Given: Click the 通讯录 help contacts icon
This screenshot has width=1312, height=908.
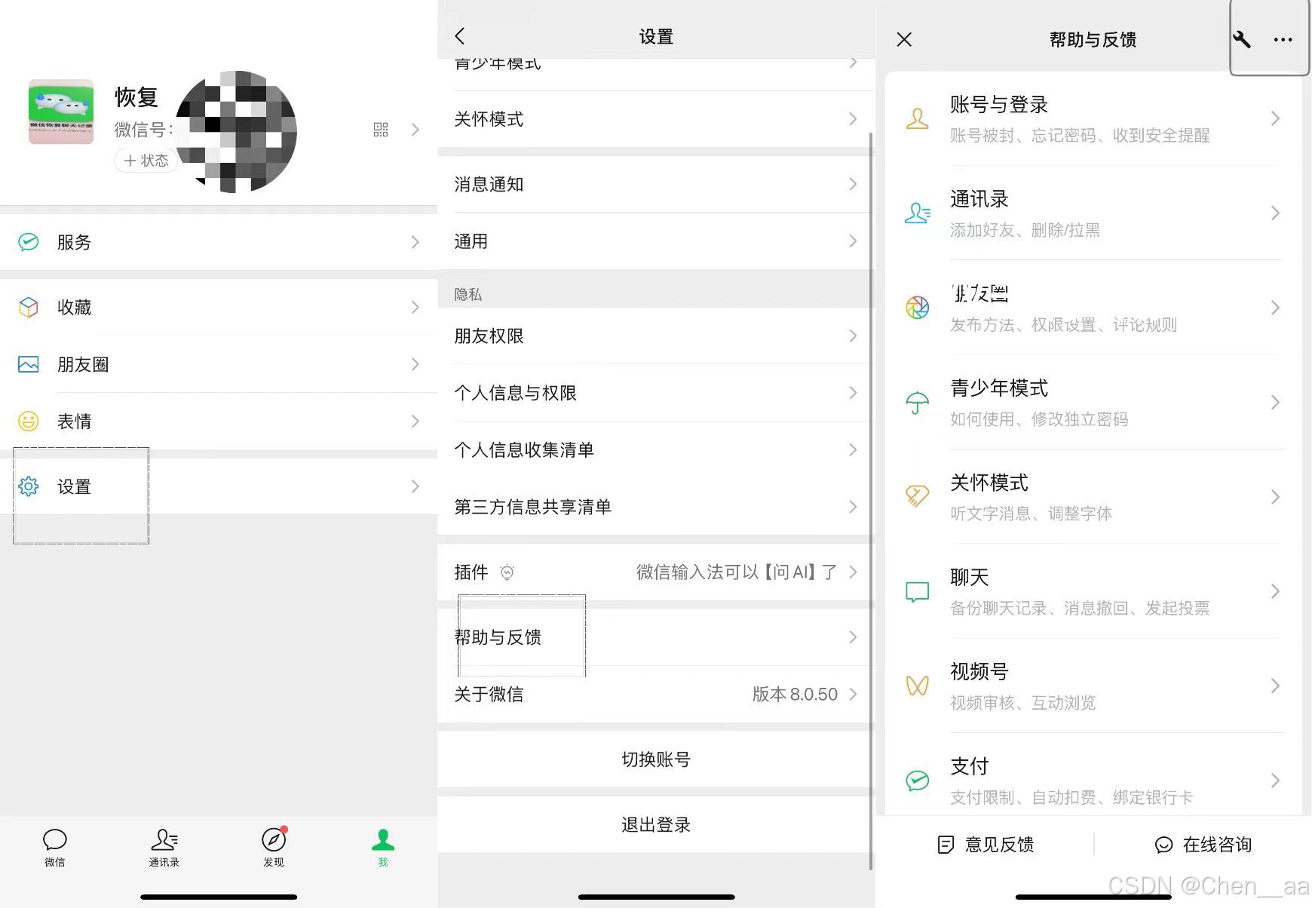Looking at the screenshot, I should coord(917,213).
